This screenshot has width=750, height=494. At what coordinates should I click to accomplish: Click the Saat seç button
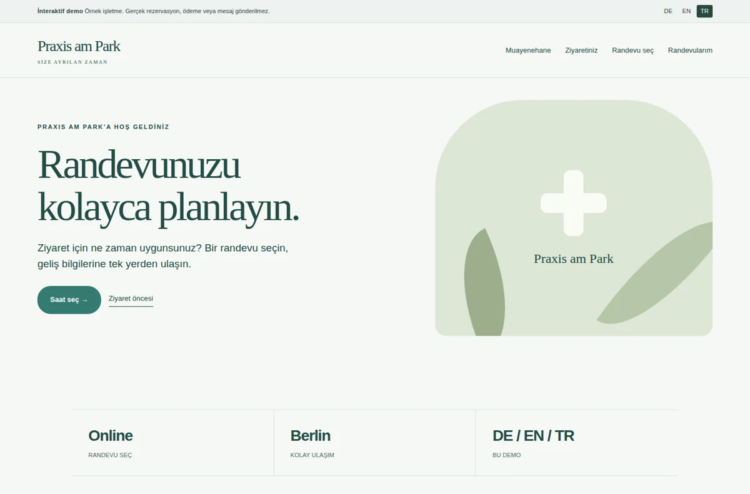[69, 300]
